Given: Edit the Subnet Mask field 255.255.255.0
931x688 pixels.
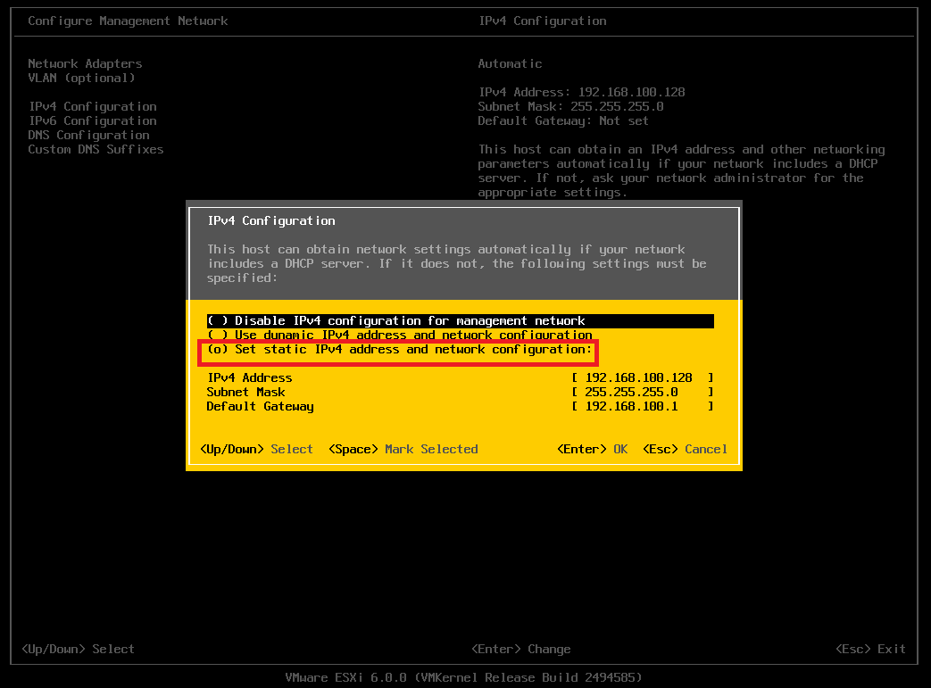Looking at the screenshot, I should click(x=643, y=392).
